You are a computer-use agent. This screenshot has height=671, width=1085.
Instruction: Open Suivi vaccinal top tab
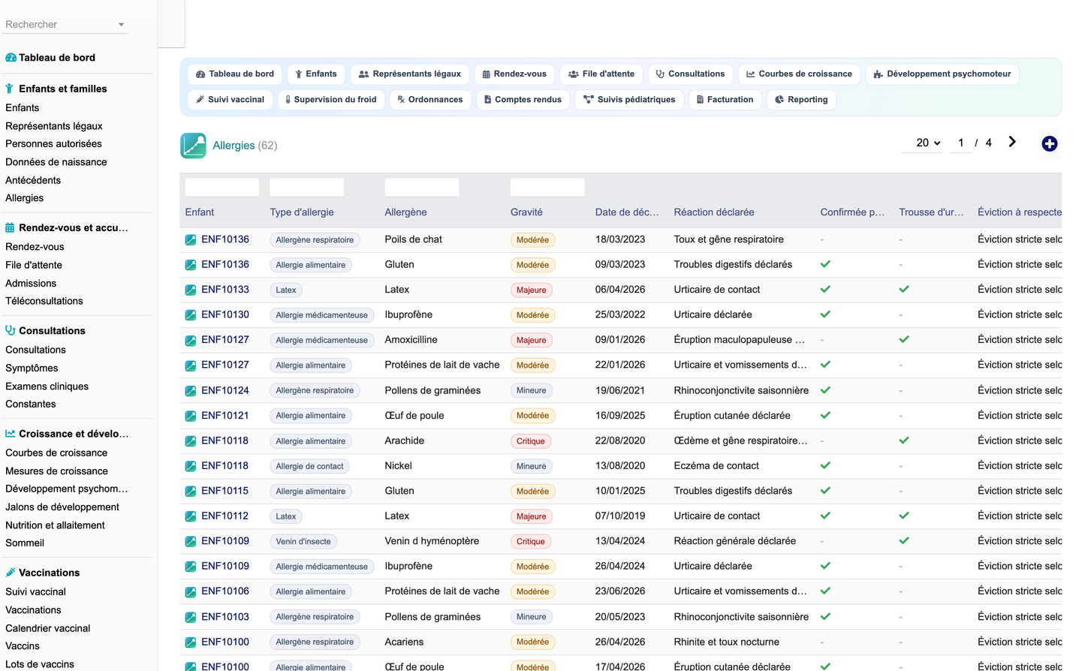tap(230, 100)
